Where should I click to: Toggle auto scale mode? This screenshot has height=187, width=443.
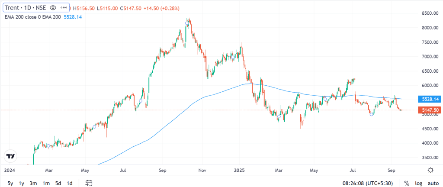(433, 184)
